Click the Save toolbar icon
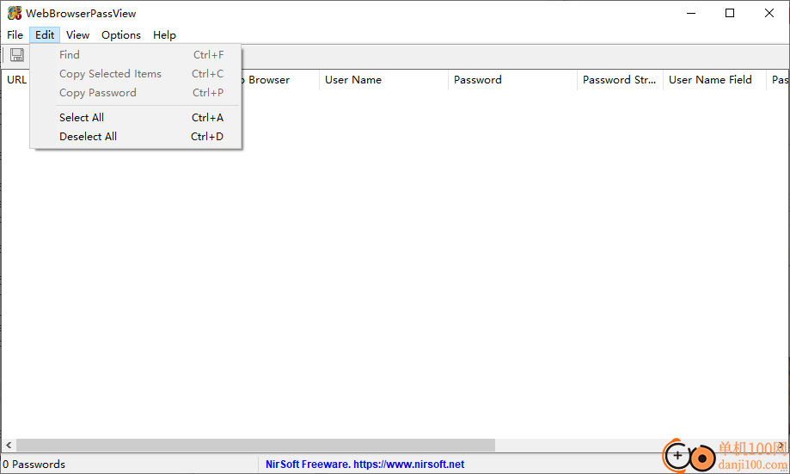 pos(17,55)
